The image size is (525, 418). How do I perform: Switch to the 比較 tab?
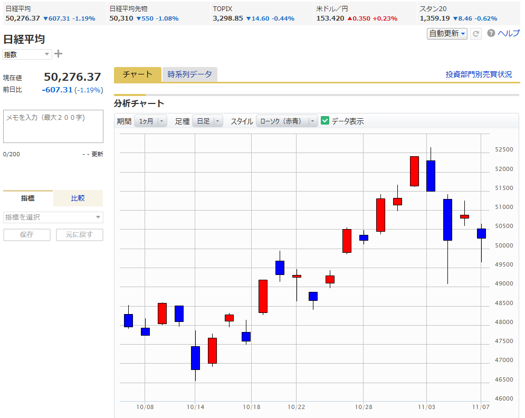(x=78, y=198)
